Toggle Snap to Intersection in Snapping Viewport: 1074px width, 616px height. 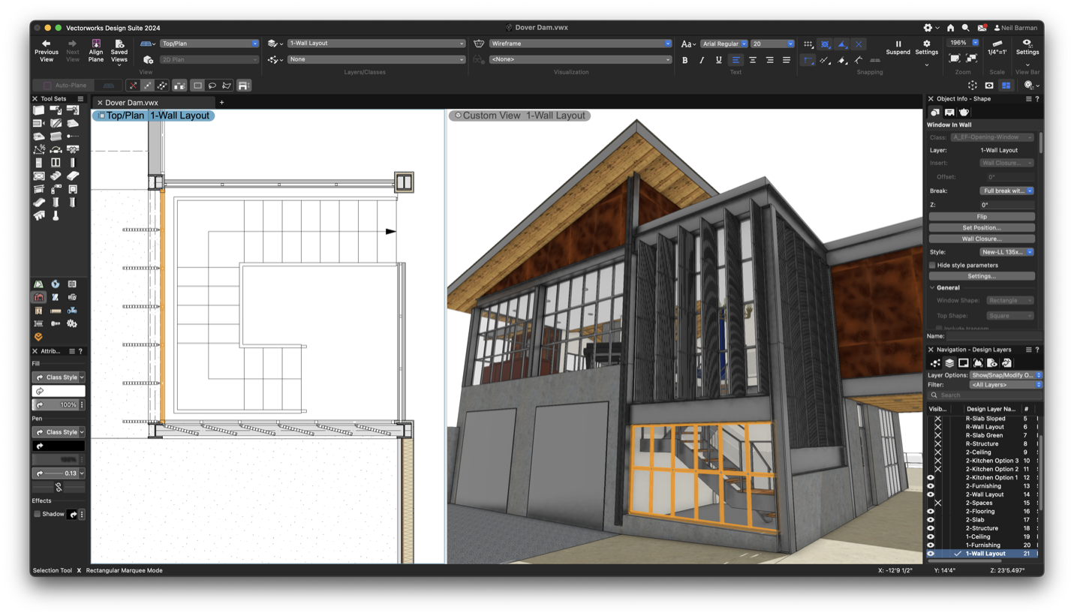[x=859, y=44]
